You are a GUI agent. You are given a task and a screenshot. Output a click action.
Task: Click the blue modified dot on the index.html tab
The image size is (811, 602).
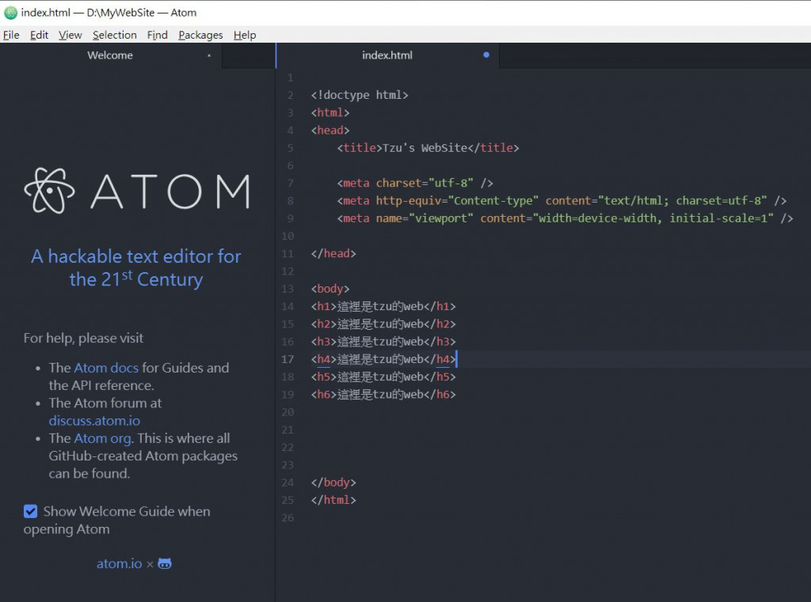(x=486, y=55)
